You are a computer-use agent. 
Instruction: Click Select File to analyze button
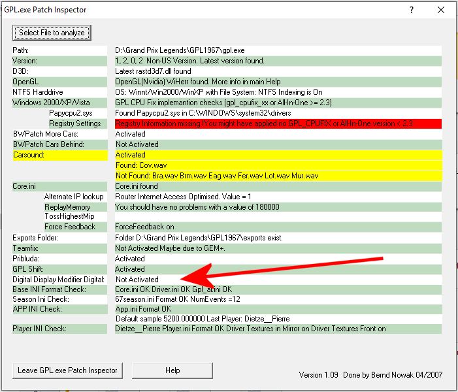52,33
